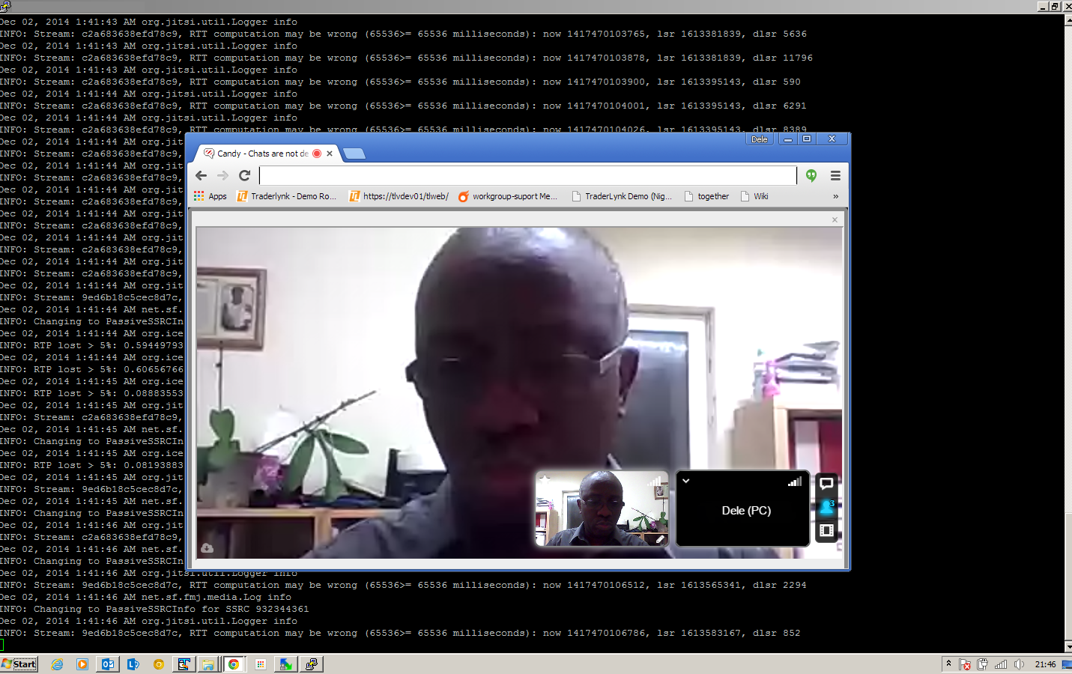The width and height of the screenshot is (1072, 674).
Task: Open the Apps bookmark shortcut
Action: (x=211, y=196)
